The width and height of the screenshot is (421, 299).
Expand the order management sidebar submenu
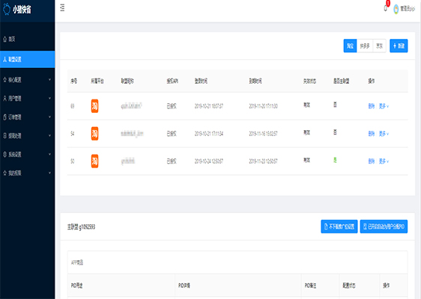[x=28, y=117]
